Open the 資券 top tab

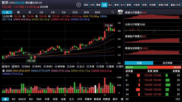[x=117, y=5]
